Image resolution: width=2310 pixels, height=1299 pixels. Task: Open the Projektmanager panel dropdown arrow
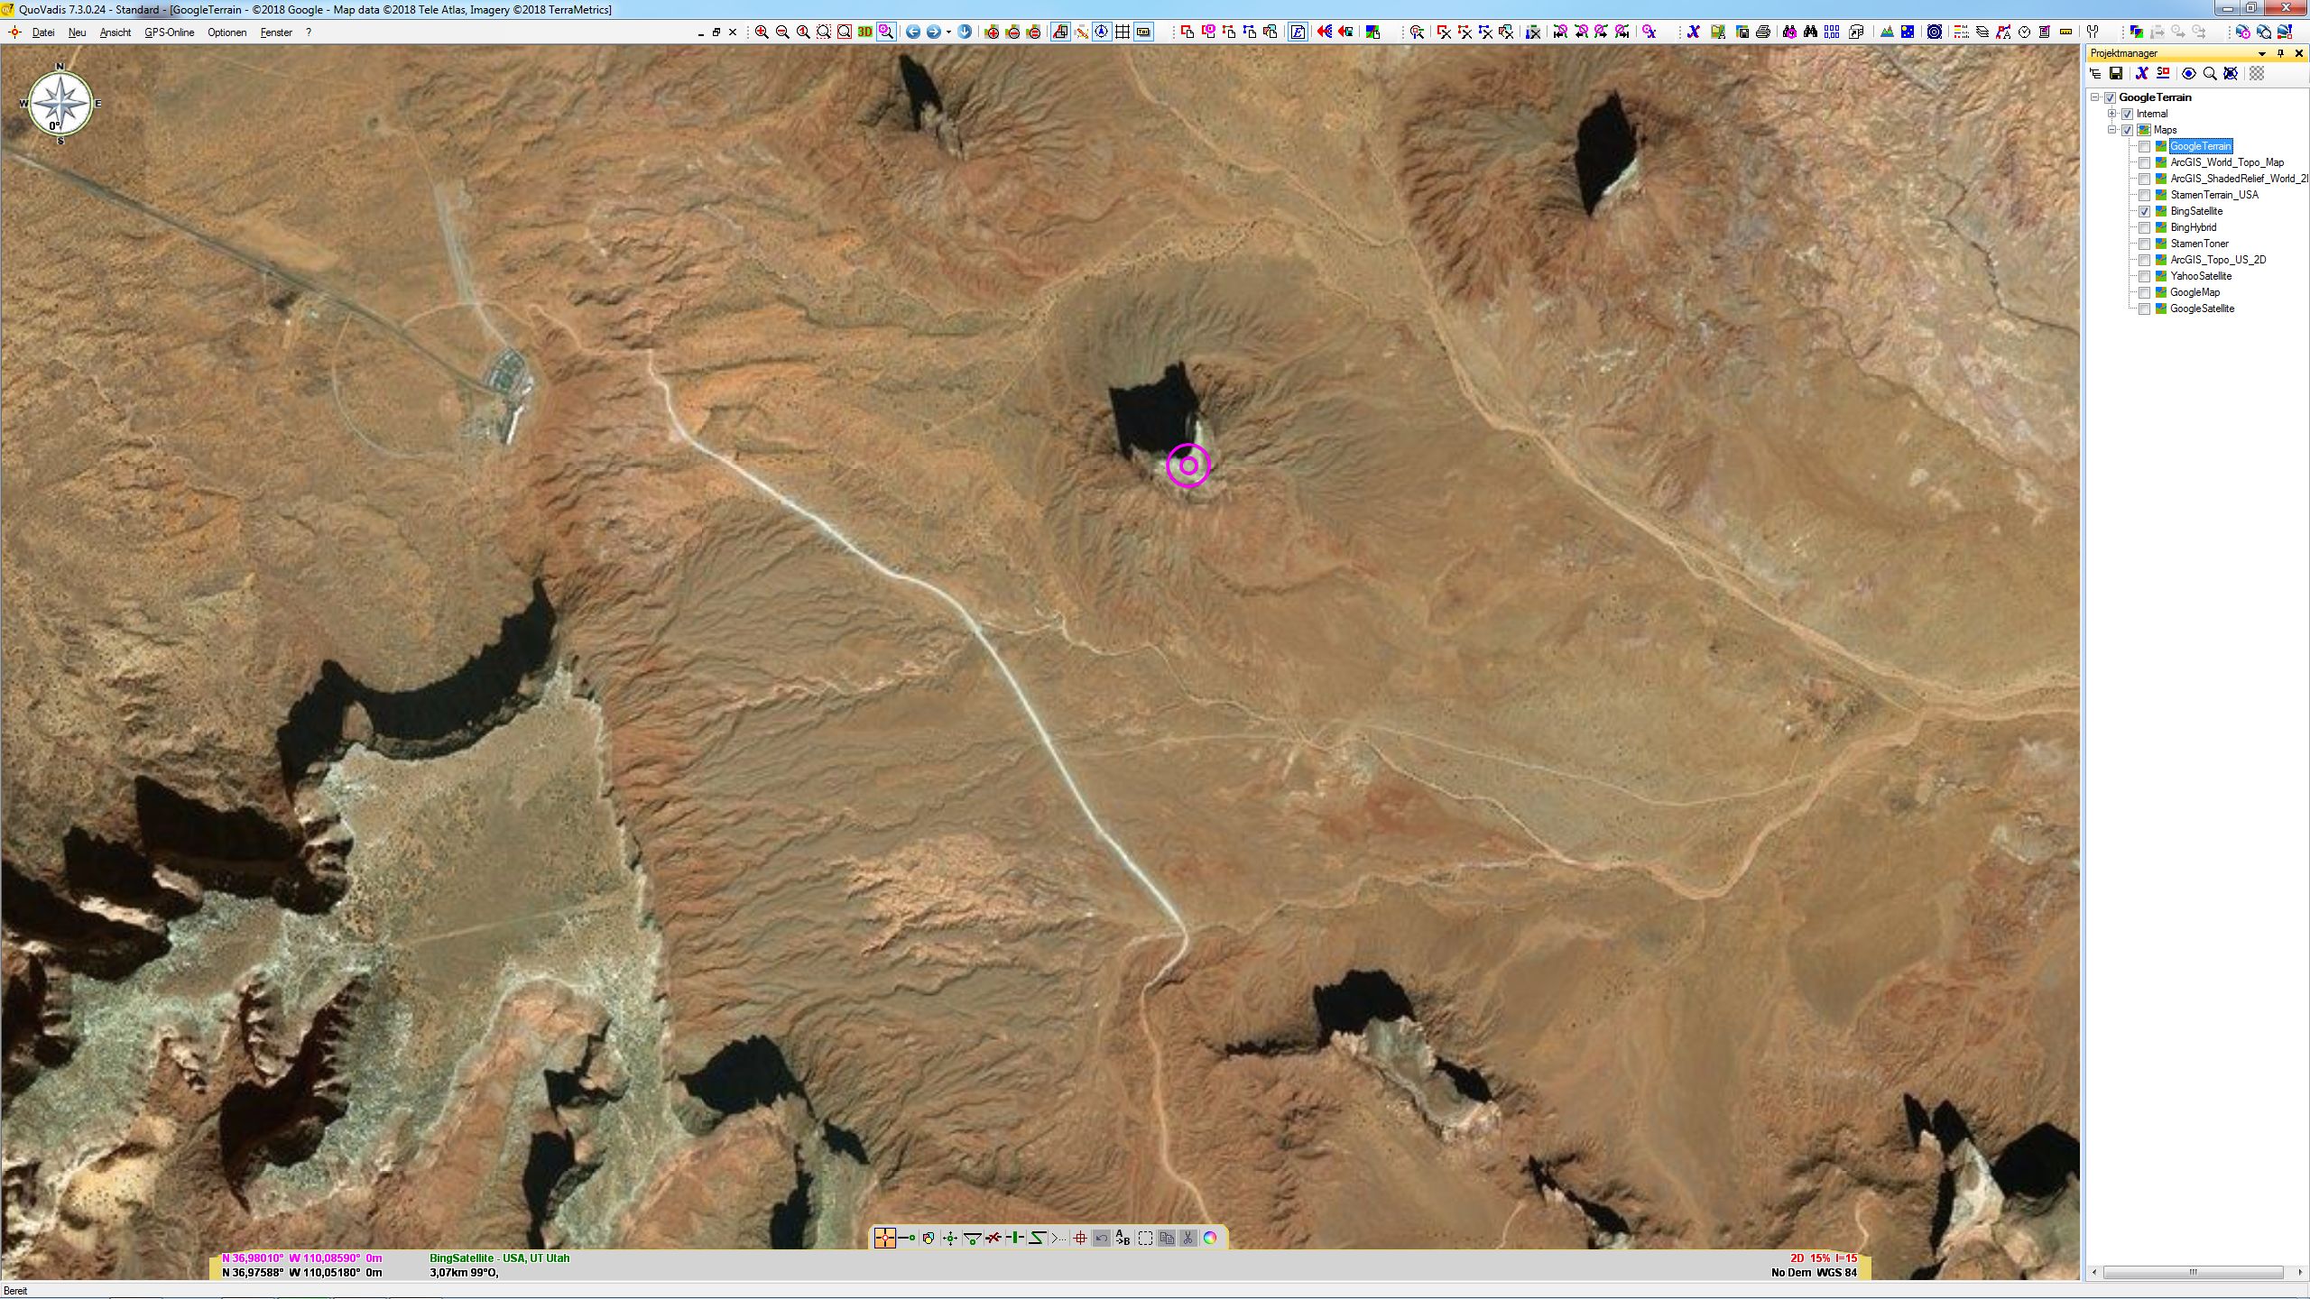pyautogui.click(x=2261, y=53)
